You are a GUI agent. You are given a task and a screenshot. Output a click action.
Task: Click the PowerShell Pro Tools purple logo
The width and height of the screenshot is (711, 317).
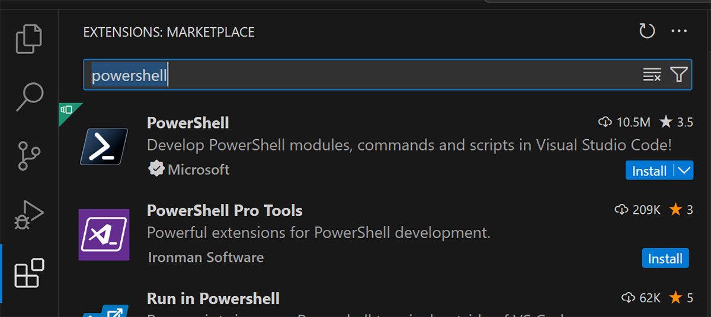pos(104,235)
